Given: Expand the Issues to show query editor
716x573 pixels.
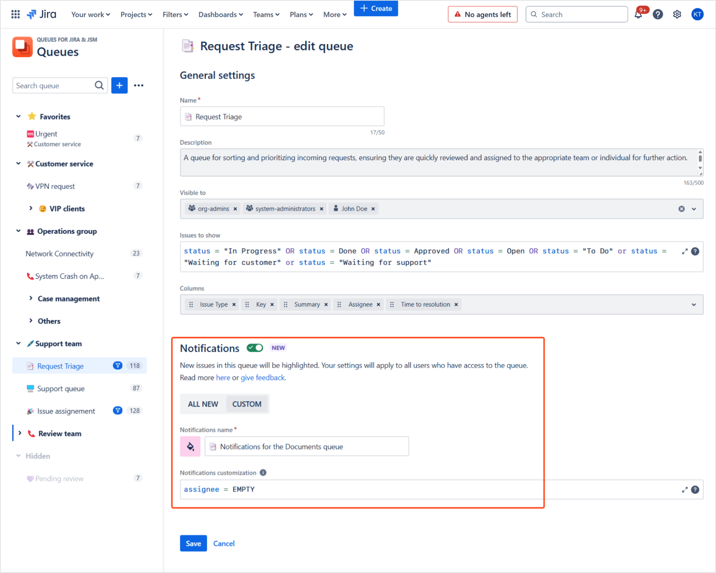Looking at the screenshot, I should pyautogui.click(x=684, y=251).
